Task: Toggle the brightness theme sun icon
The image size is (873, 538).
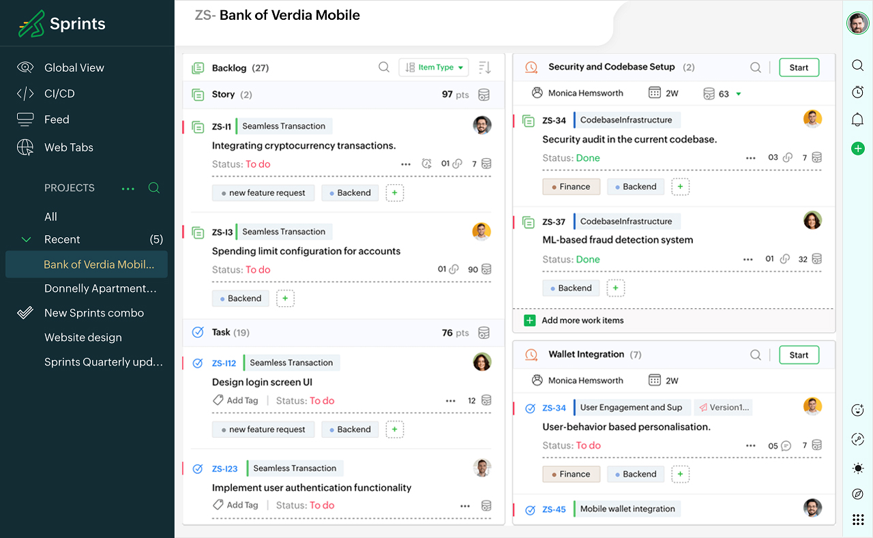Action: coord(858,468)
